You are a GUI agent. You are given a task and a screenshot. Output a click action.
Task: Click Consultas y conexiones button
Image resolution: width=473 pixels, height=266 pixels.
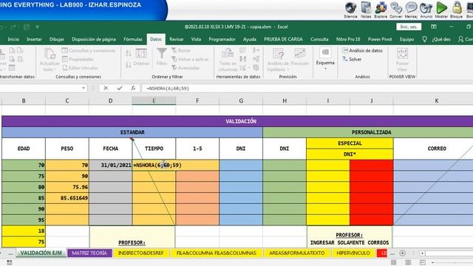coord(89,50)
